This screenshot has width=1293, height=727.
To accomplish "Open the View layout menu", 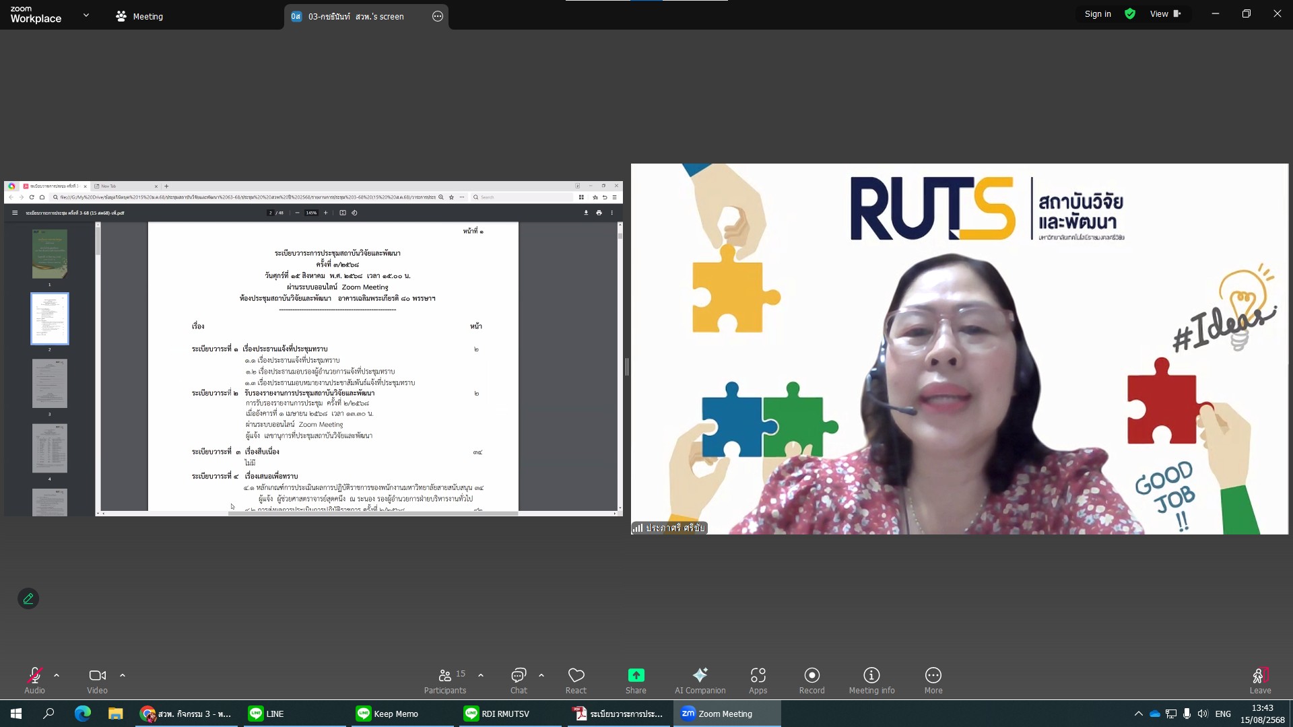I will point(1166,14).
